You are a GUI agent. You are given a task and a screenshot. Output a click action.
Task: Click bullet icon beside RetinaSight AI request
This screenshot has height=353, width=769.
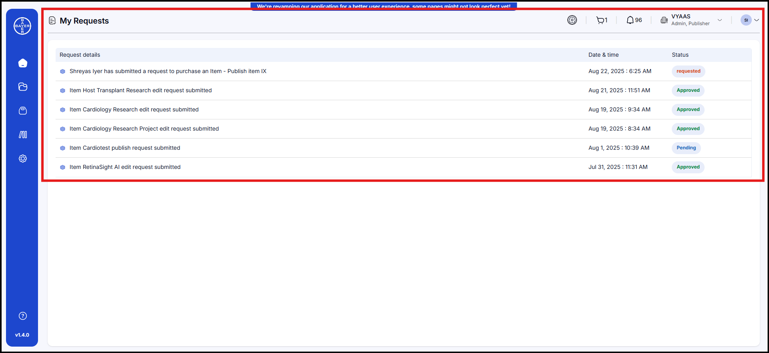click(62, 167)
